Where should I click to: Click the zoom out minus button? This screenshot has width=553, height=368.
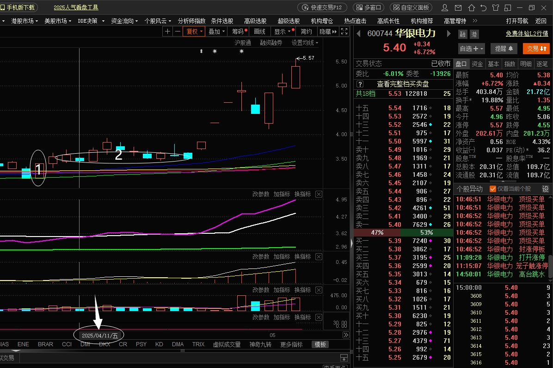tap(178, 31)
